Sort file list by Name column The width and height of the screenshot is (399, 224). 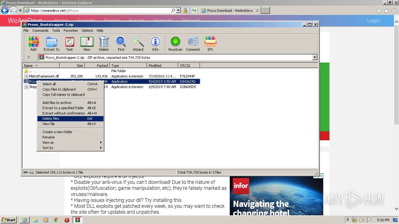click(x=41, y=66)
